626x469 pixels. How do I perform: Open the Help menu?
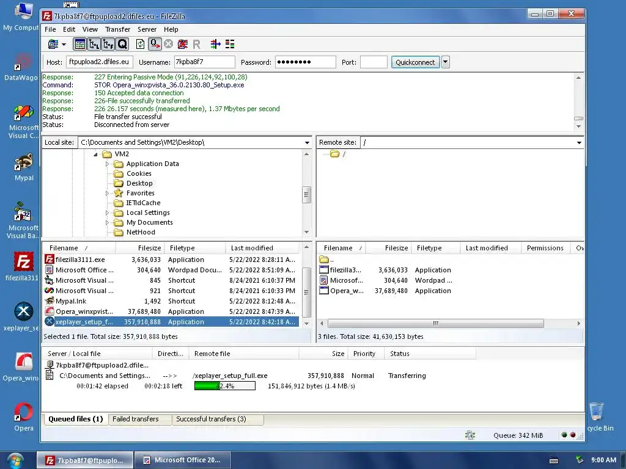tap(171, 29)
